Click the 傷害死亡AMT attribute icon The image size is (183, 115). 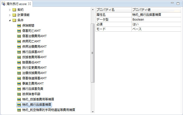[19, 31]
